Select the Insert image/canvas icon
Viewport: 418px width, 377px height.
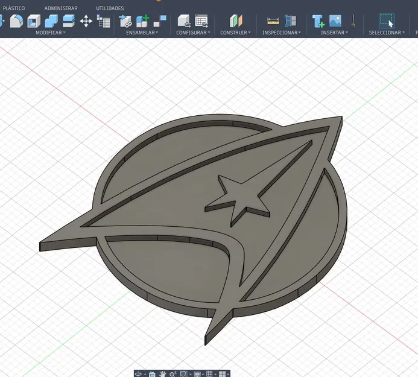(x=335, y=21)
